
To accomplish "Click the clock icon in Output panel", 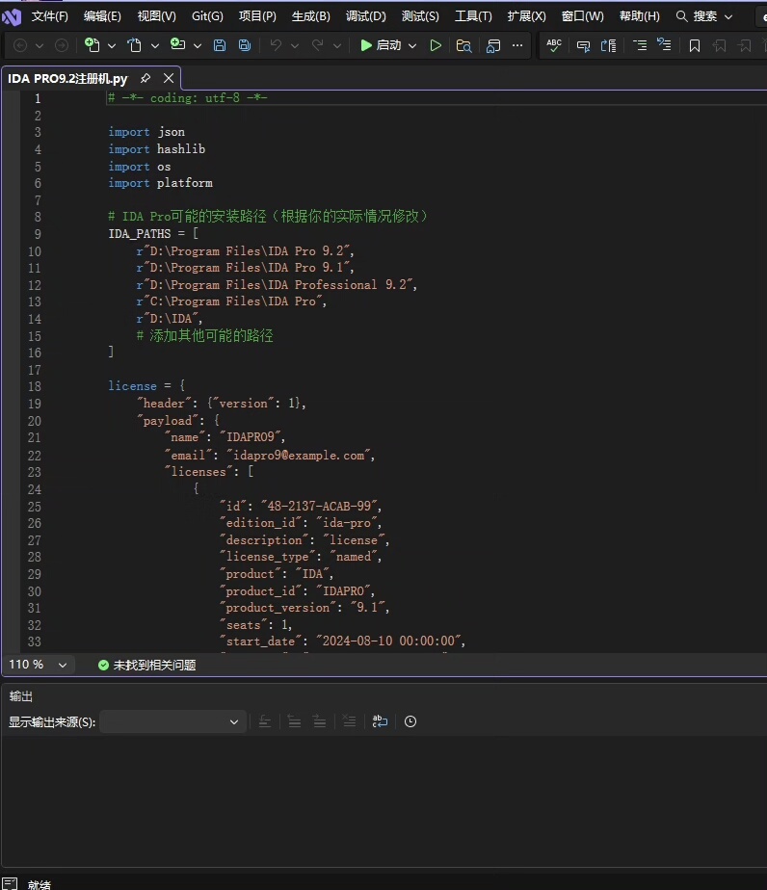I will point(410,721).
